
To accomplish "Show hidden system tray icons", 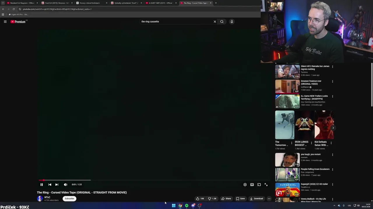I will click(334, 206).
